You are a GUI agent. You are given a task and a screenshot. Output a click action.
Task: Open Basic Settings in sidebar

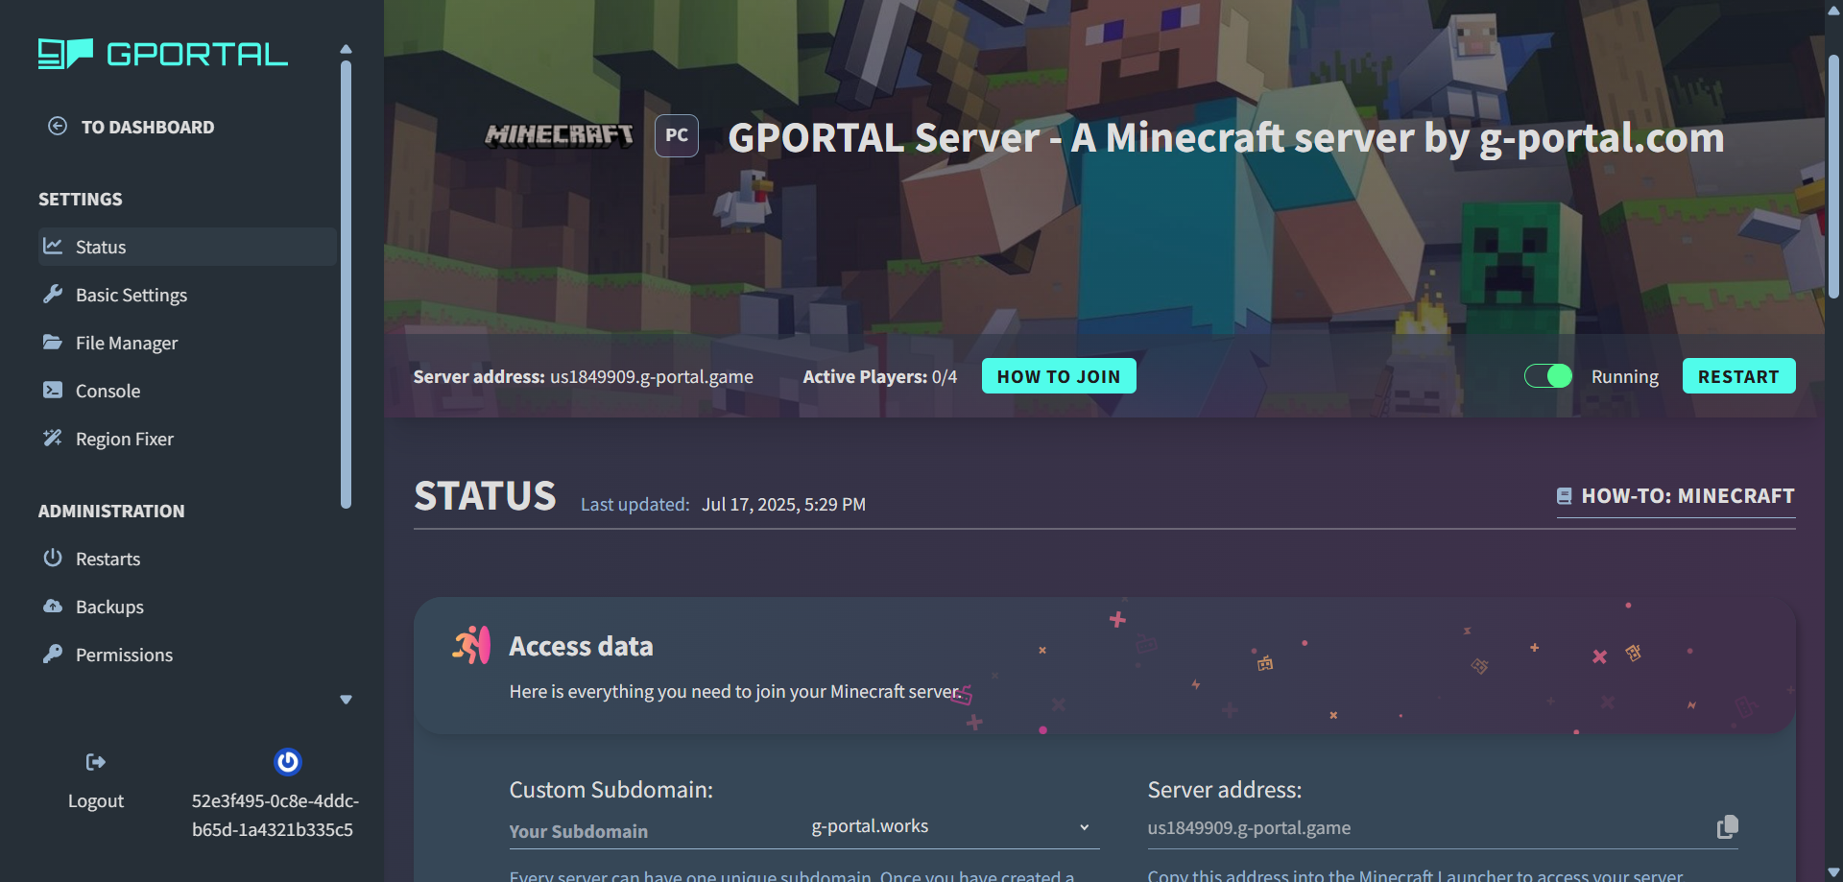pos(131,295)
